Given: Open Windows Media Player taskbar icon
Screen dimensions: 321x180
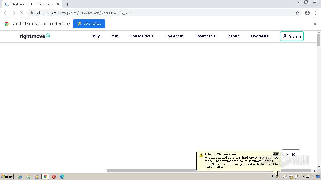Looking at the screenshot, I should (37, 177).
